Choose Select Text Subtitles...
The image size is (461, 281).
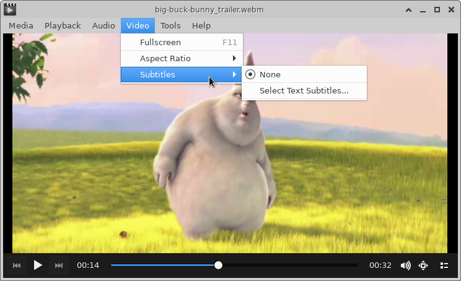pyautogui.click(x=304, y=91)
